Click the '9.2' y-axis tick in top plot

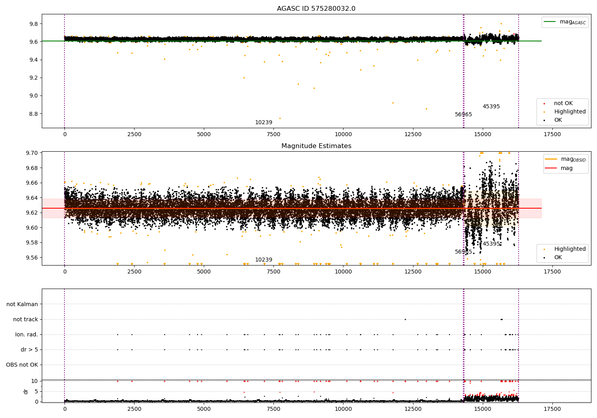coord(33,78)
